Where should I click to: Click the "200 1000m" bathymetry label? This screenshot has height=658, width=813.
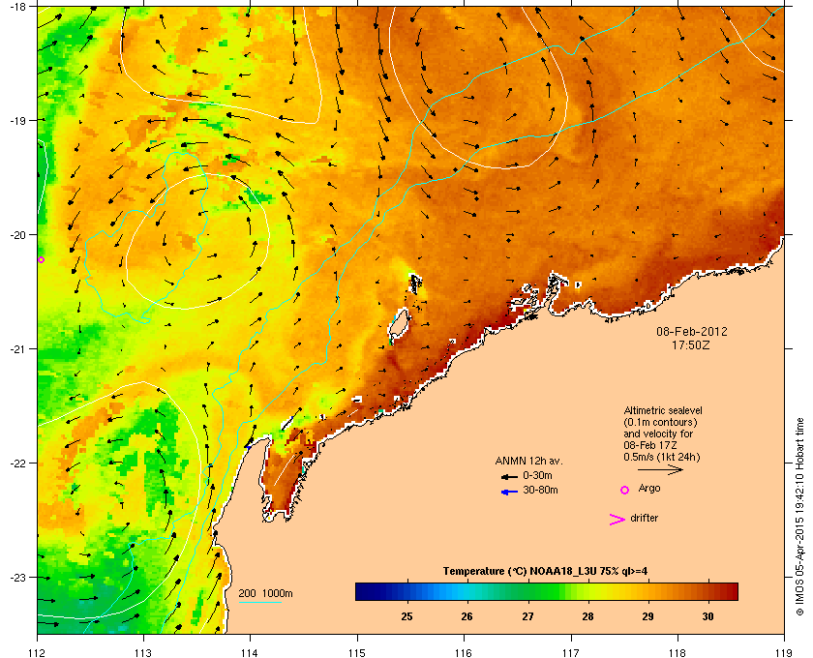pyautogui.click(x=265, y=594)
